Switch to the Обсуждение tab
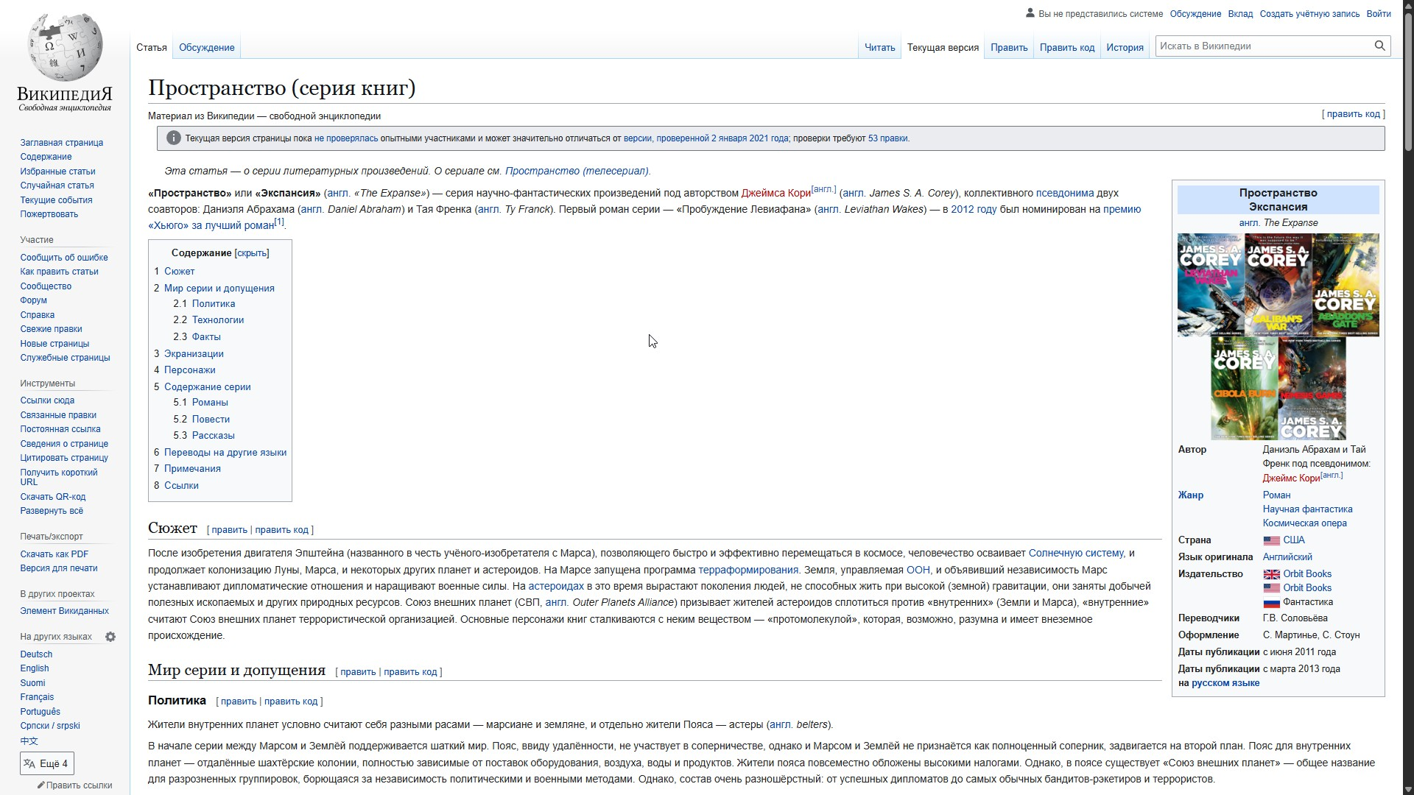 pos(206,47)
